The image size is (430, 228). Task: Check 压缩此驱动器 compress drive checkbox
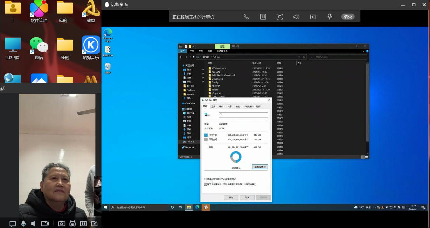click(x=205, y=179)
